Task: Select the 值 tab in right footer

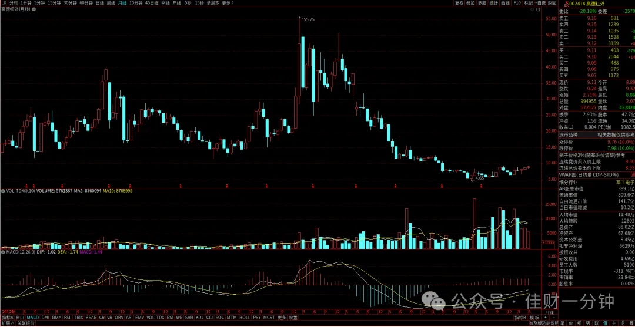Action: [606, 323]
